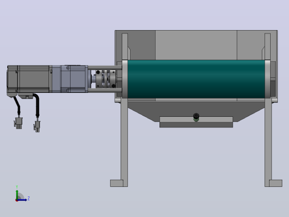Select the silver end cap at roller's far side
Image resolution: width=289 pixels, height=217 pixels.
pyautogui.click(x=267, y=79)
